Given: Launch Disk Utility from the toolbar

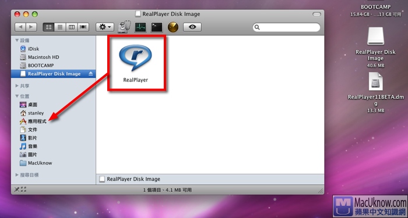Looking at the screenshot, I should (124, 27).
